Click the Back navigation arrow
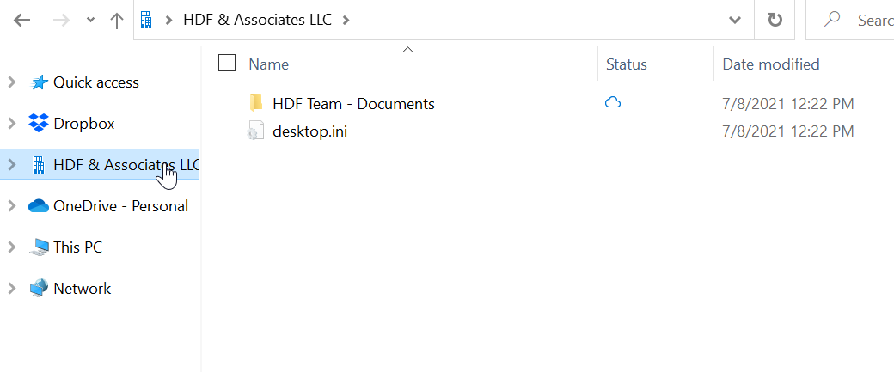 tap(21, 21)
